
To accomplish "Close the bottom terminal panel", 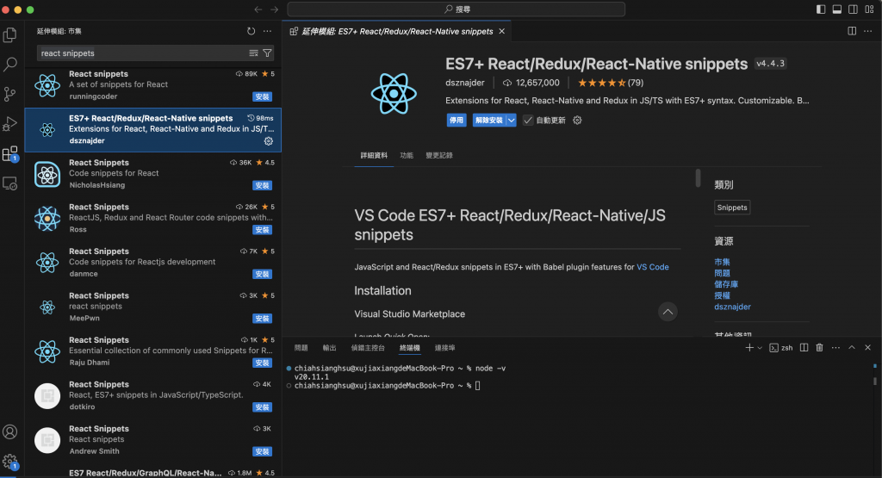I will coord(867,348).
